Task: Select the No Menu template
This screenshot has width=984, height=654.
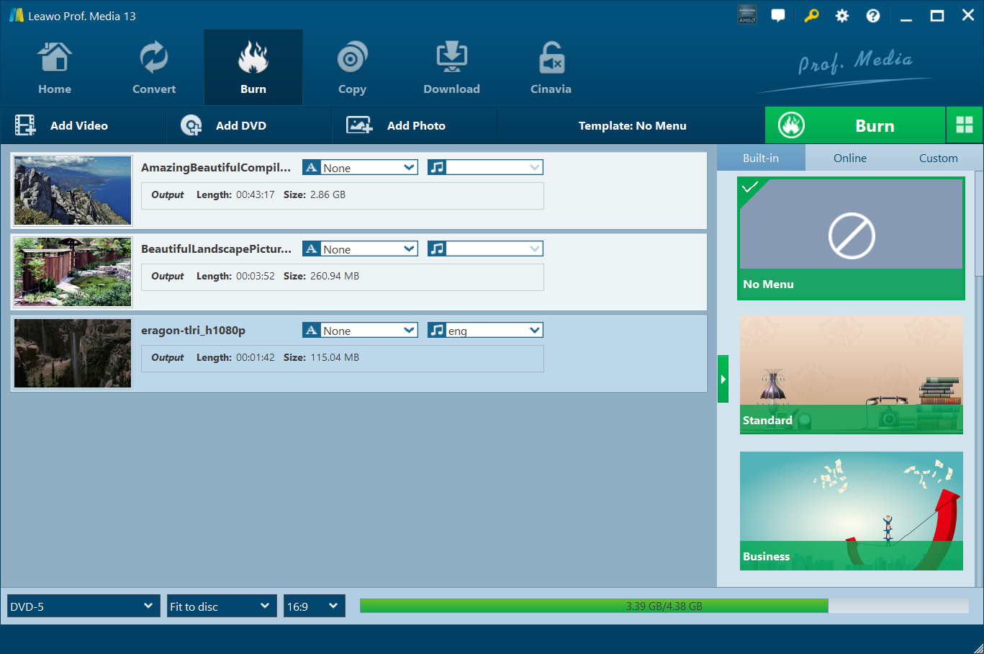Action: pos(851,238)
